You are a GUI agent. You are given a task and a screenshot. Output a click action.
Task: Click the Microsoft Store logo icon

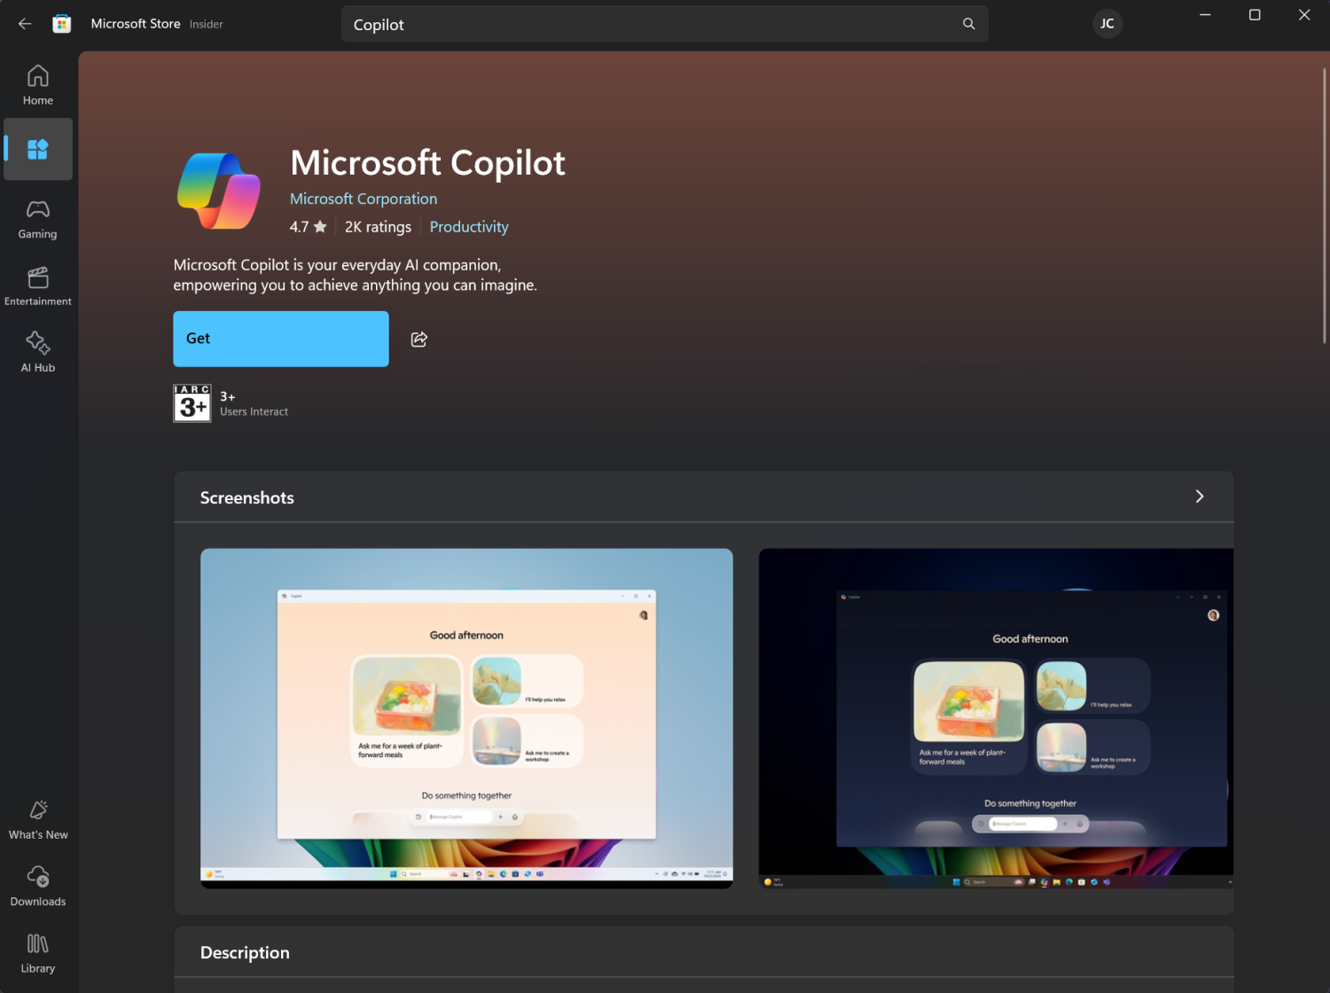(x=62, y=24)
